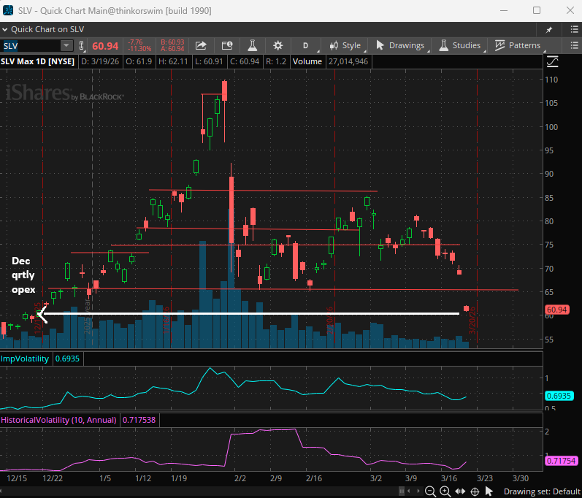
Task: Click the C: 60.94 close value
Action: (x=245, y=61)
